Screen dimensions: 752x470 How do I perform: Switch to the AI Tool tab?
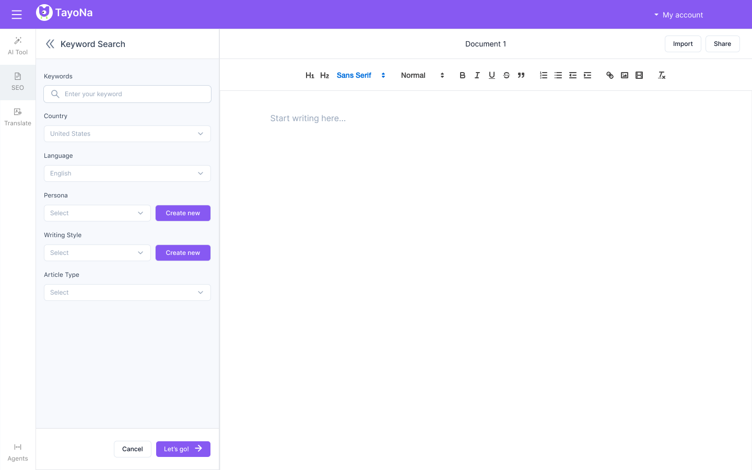tap(18, 46)
